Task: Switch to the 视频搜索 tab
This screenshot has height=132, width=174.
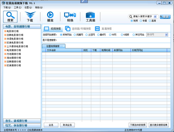Action: coord(52,29)
